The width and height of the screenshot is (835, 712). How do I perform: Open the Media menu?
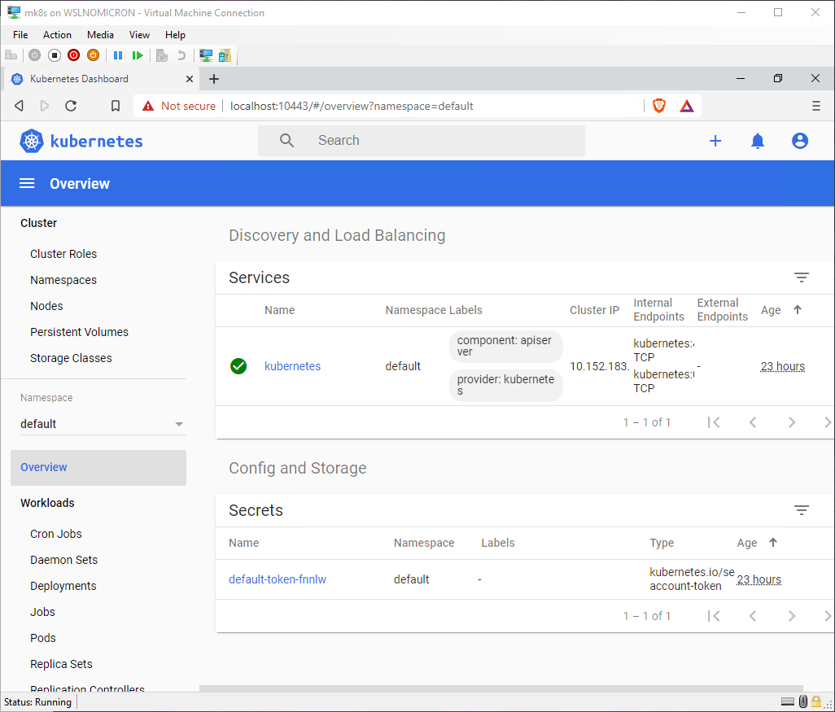click(100, 35)
